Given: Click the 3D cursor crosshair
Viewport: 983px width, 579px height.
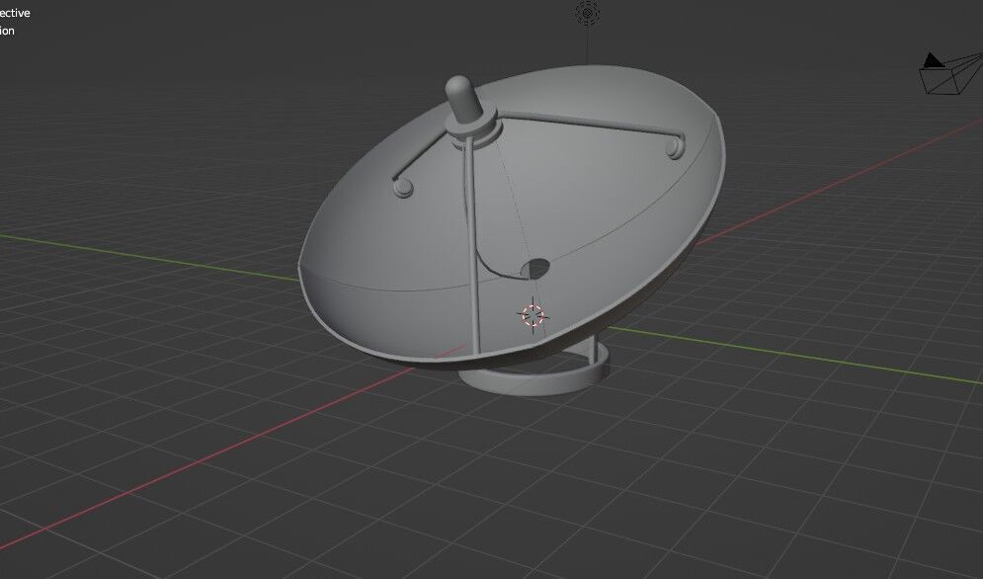Looking at the screenshot, I should pos(532,315).
